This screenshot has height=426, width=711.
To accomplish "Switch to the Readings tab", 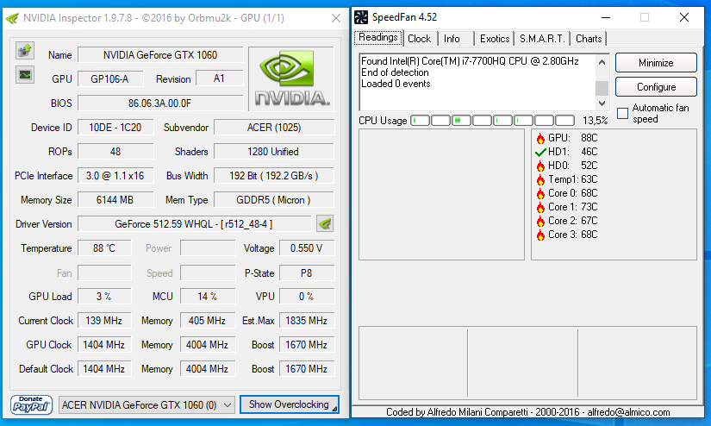I will pos(378,37).
